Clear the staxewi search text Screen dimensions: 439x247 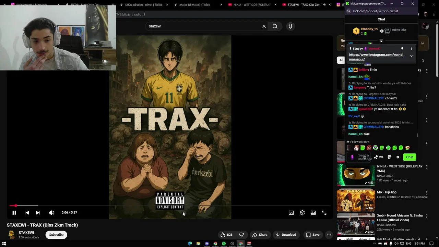click(x=264, y=26)
